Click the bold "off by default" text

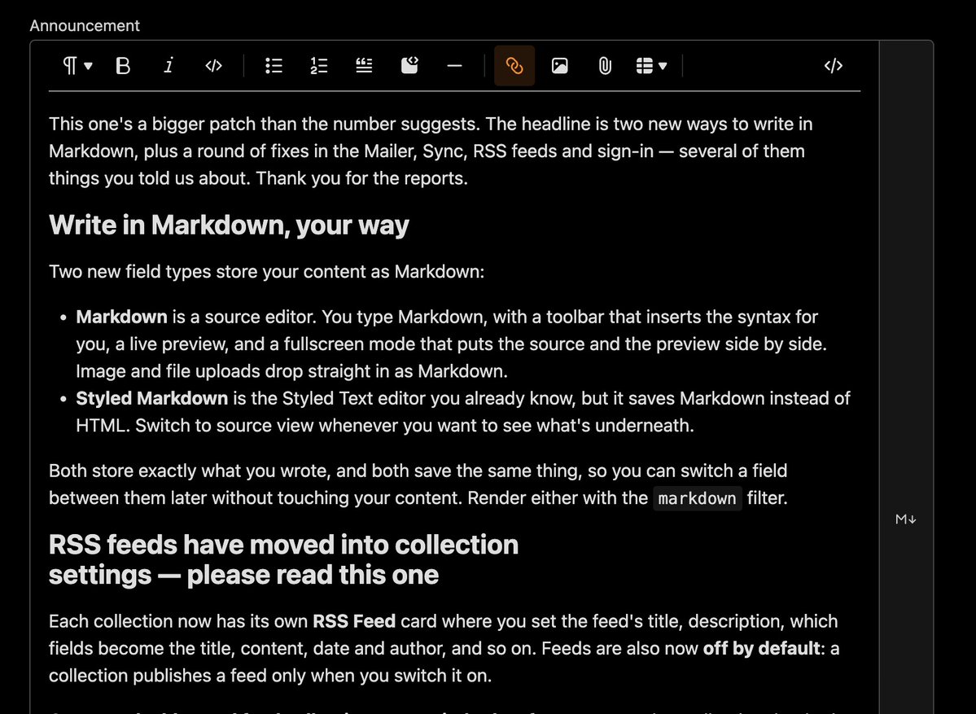[761, 649]
